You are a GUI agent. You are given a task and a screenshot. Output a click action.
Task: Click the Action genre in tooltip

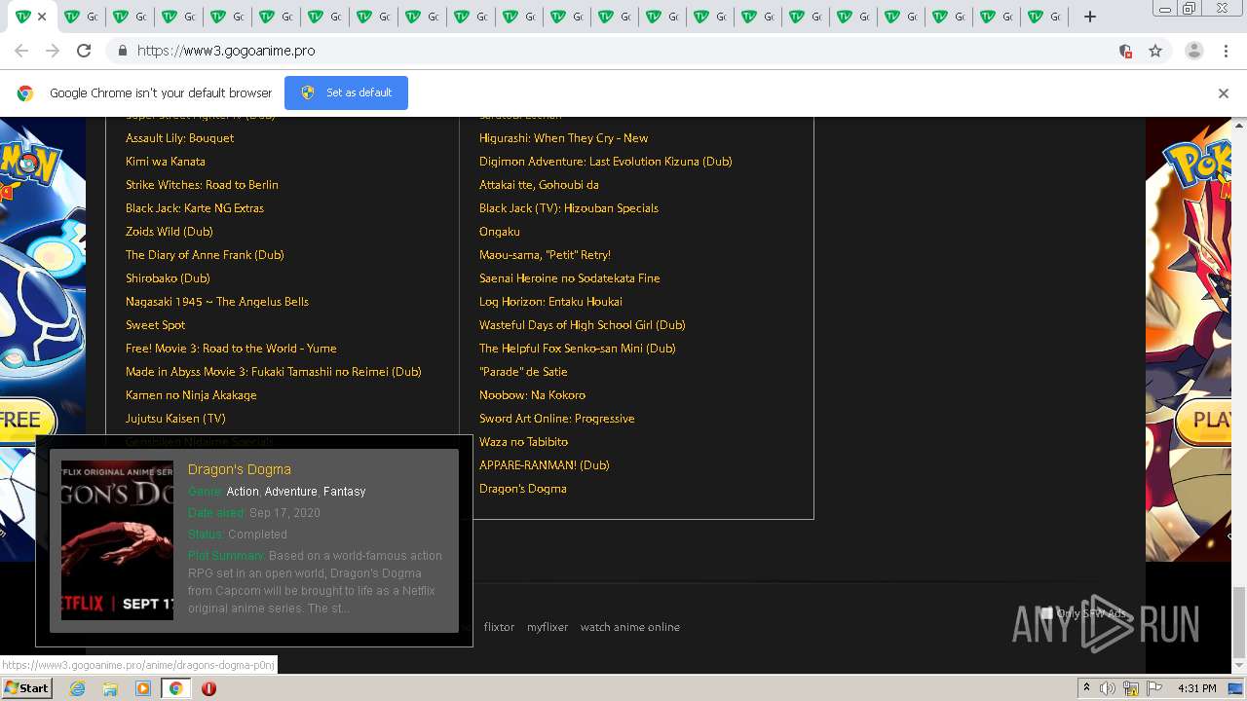[243, 492]
